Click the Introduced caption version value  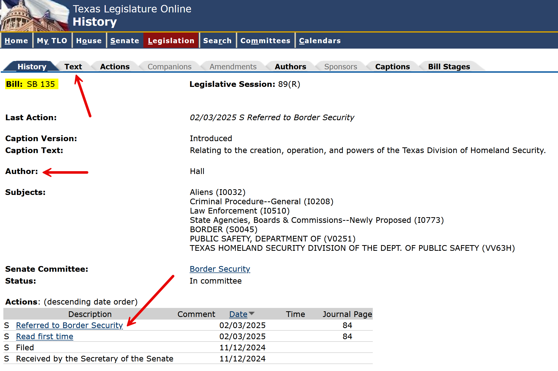tap(211, 138)
